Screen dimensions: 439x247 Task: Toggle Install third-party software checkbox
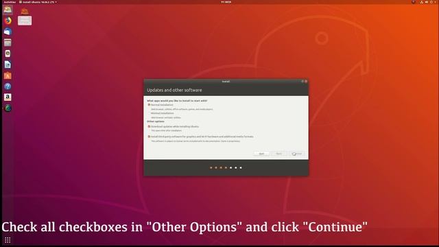[149, 137]
